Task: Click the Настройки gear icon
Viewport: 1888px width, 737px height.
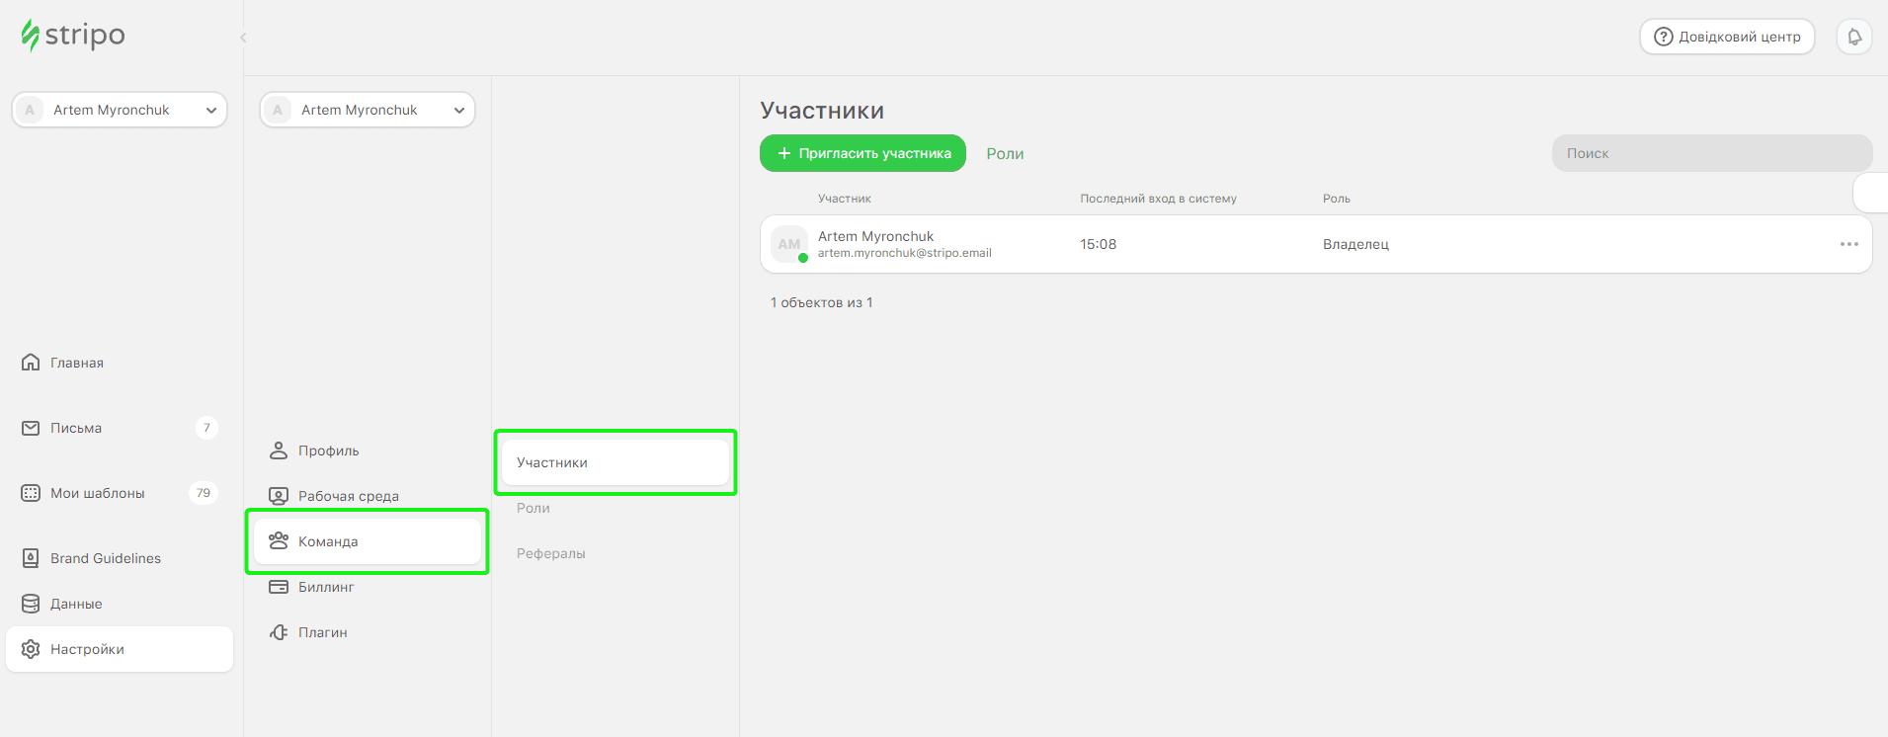Action: tap(31, 649)
